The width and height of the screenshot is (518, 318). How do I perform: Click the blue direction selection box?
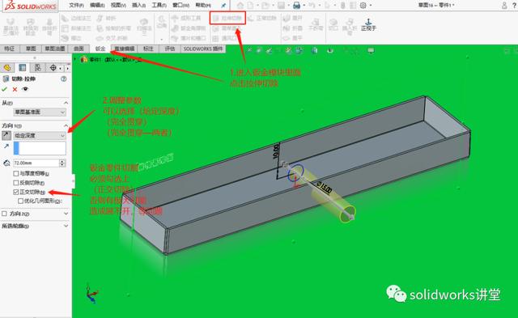coord(40,148)
